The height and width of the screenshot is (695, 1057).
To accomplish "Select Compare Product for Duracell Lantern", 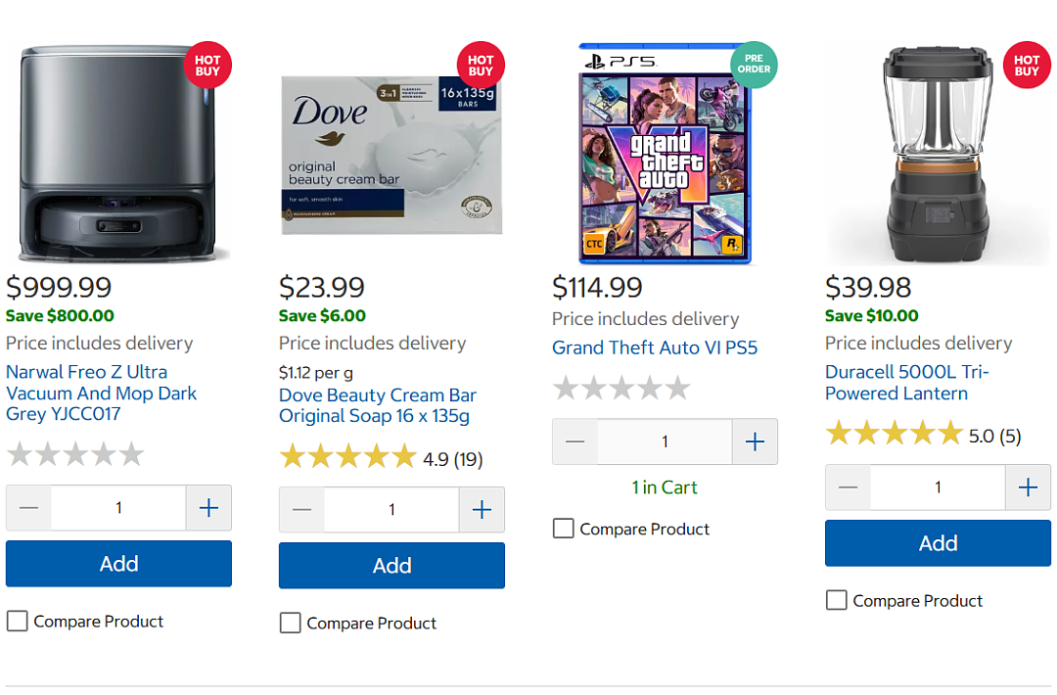I will click(837, 600).
